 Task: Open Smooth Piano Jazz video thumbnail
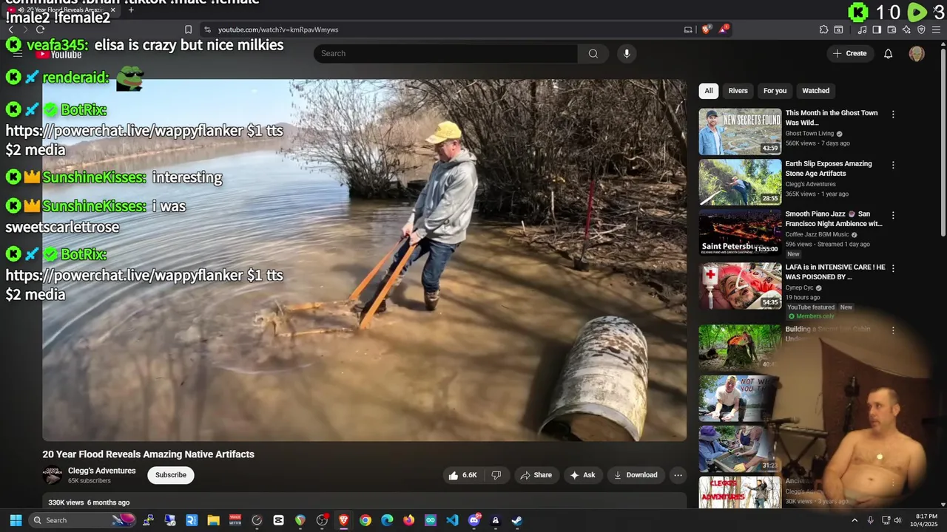[740, 232]
